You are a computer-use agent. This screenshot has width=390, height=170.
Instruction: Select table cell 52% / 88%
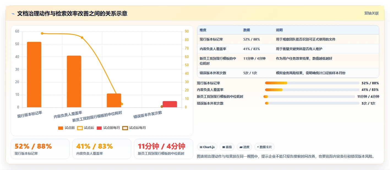252,39
